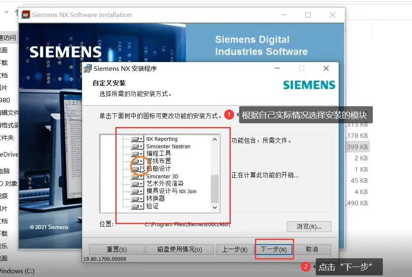Image resolution: width=412 pixels, height=277 pixels.
Task: Select the Simcenter Nastran row label
Action: coord(168,146)
